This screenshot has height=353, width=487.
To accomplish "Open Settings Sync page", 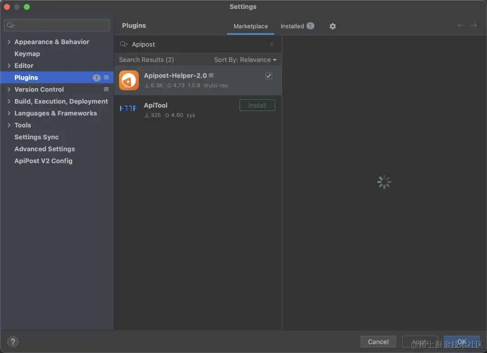I will pos(37,137).
